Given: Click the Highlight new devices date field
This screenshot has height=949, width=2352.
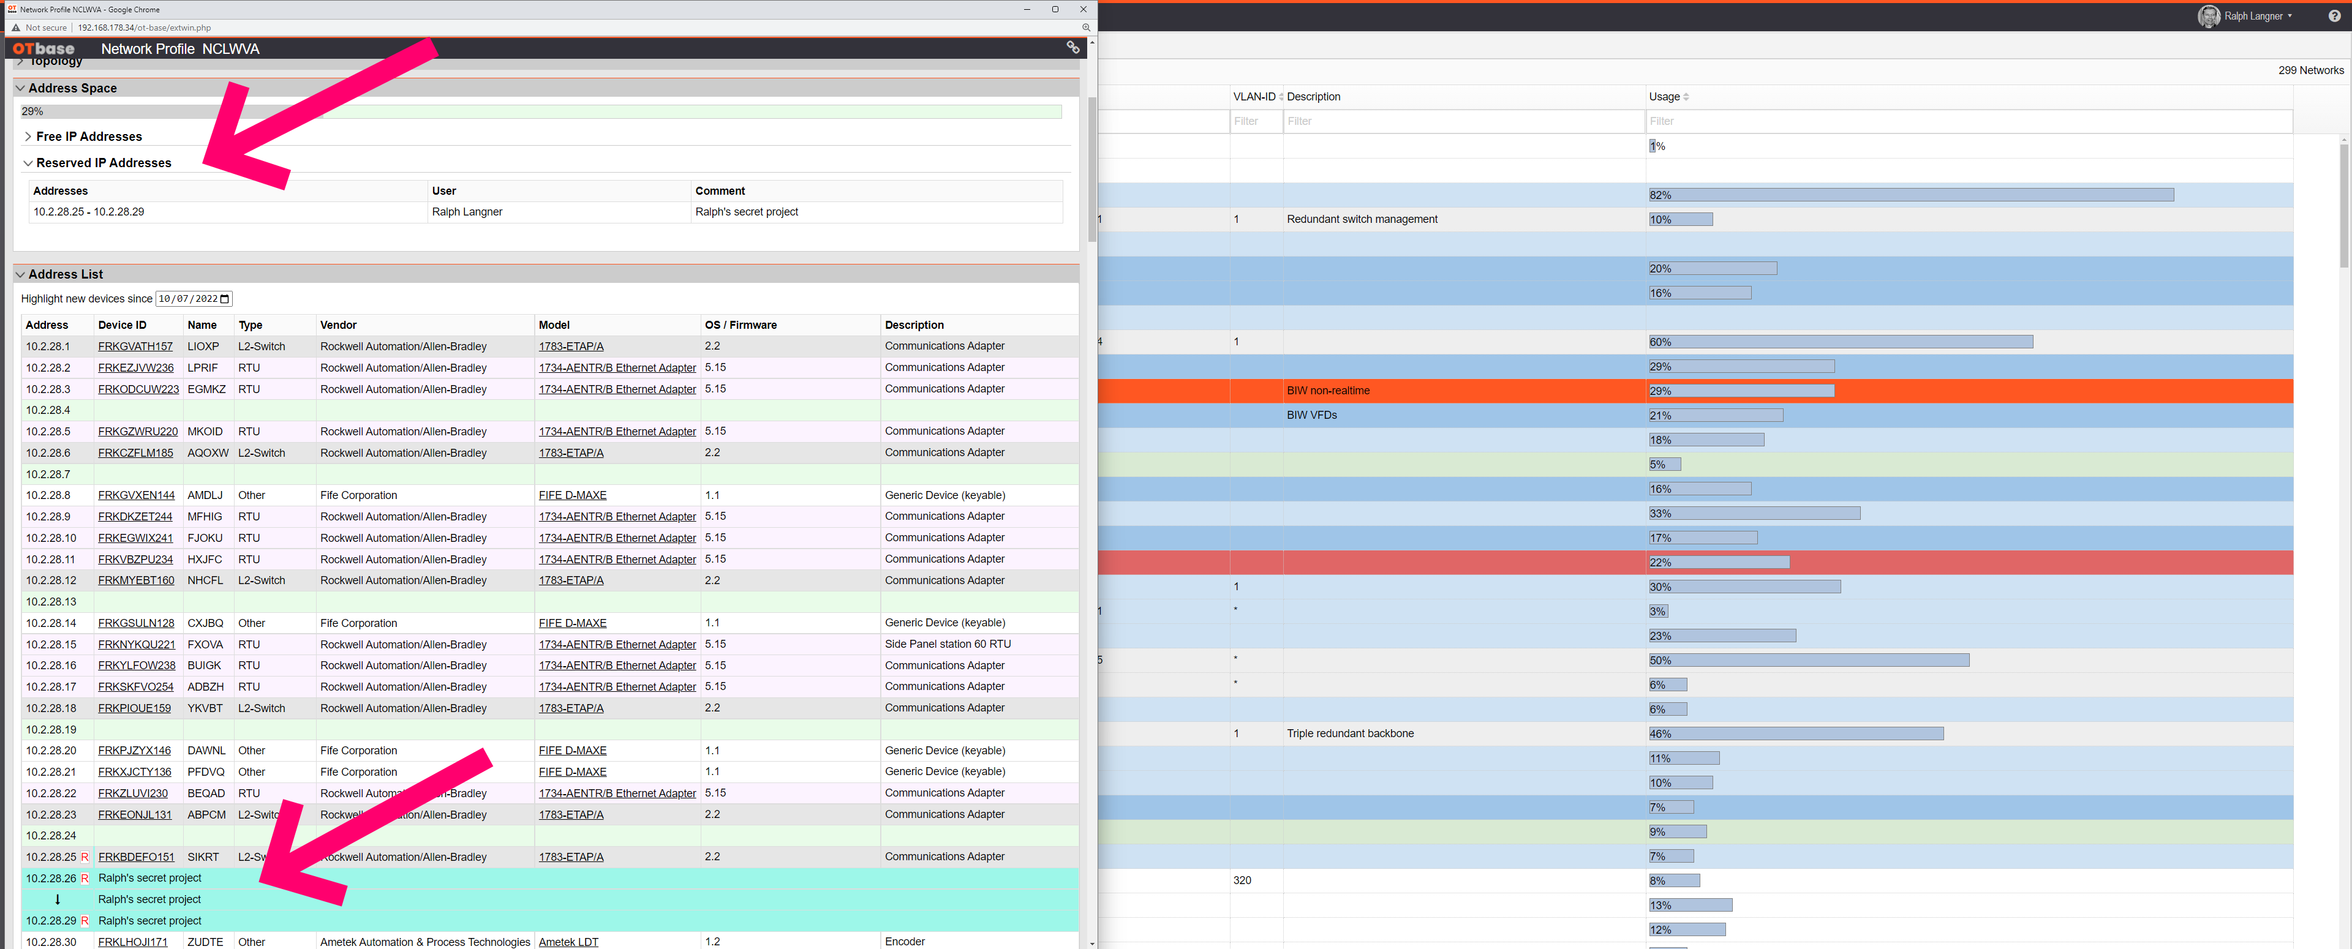Looking at the screenshot, I should tap(194, 299).
